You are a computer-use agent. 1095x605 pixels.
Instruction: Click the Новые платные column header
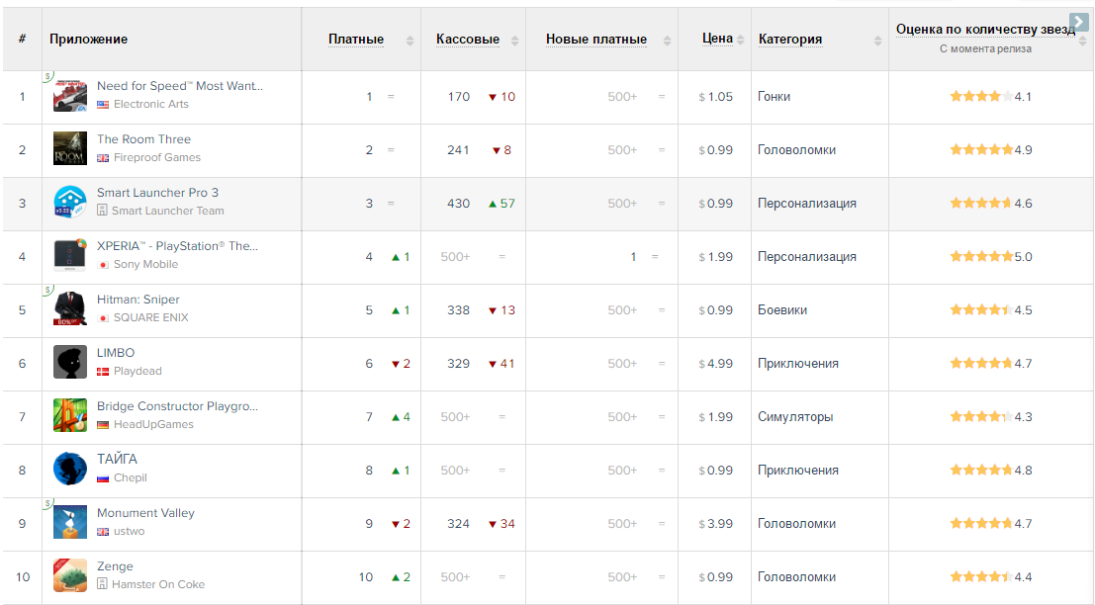pos(595,40)
